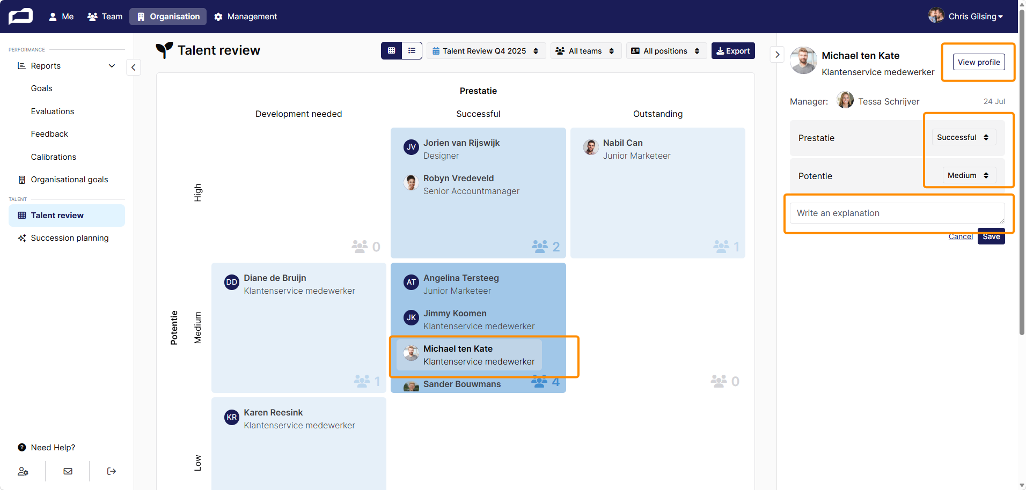Switch to grid view
Image resolution: width=1026 pixels, height=490 pixels.
point(392,51)
